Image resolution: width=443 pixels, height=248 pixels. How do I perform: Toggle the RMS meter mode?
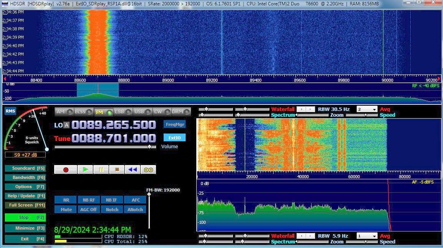(10, 111)
